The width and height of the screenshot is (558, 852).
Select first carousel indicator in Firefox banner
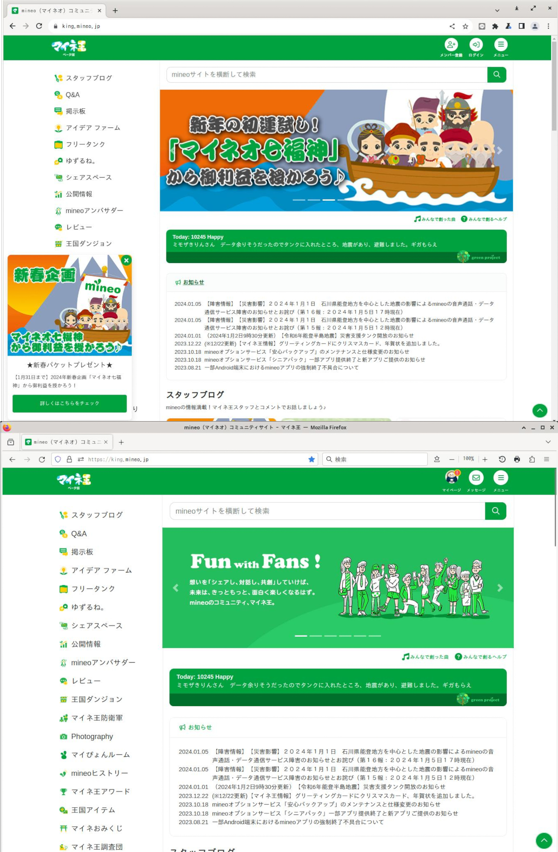pyautogui.click(x=301, y=636)
